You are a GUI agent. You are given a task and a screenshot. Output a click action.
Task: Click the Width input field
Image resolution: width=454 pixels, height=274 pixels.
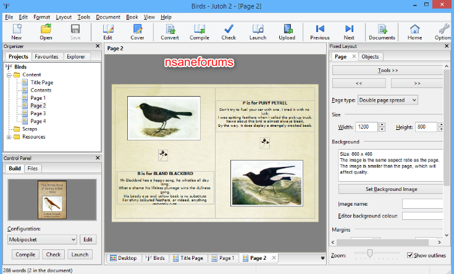click(366, 127)
